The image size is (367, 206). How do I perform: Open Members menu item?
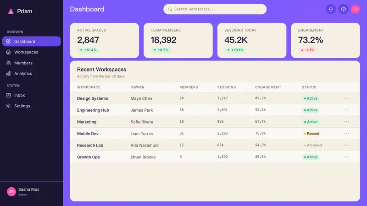point(32,63)
